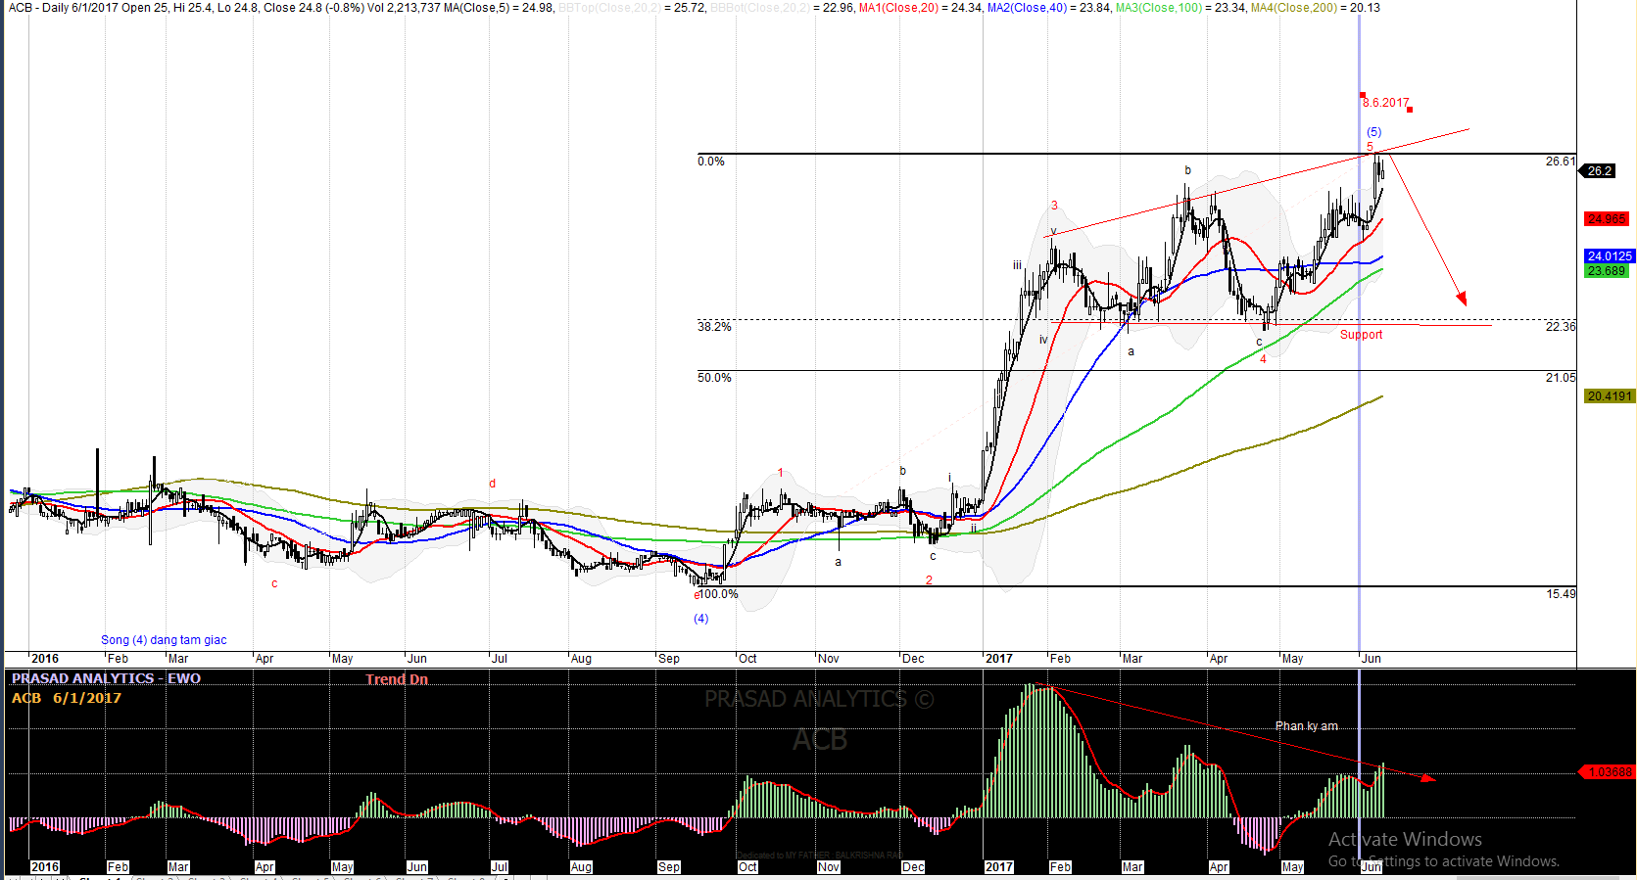
Task: Click the 50.0% Fibonacci retracement label
Action: point(714,378)
